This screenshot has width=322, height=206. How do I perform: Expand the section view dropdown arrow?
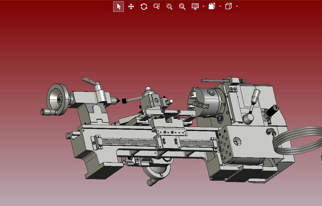click(x=220, y=6)
